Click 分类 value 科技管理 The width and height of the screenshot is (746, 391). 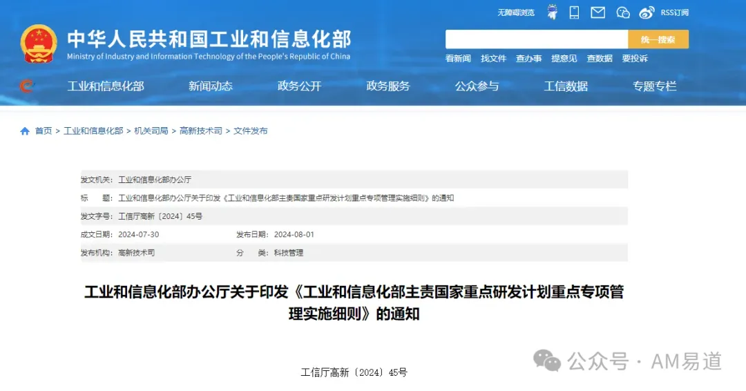(289, 253)
